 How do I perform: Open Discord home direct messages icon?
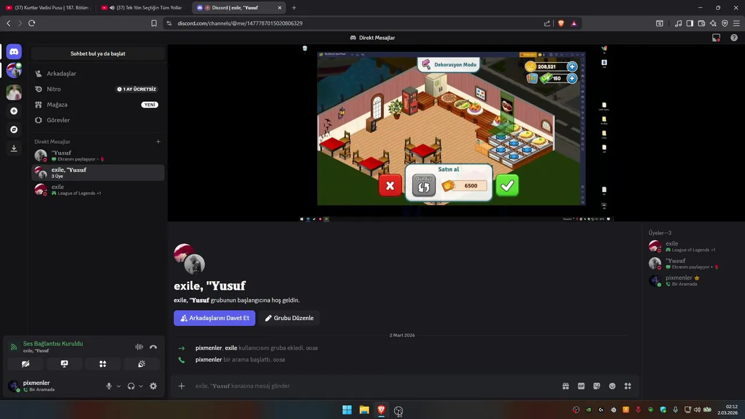click(14, 52)
